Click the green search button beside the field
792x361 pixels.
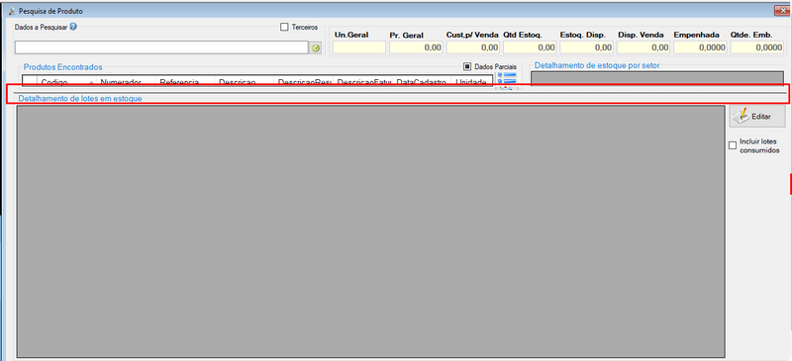(x=316, y=47)
